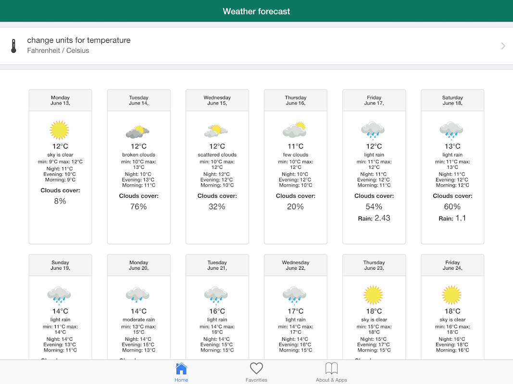Click the 54% clouds cover value
Image resolution: width=513 pixels, height=384 pixels.
click(x=374, y=207)
